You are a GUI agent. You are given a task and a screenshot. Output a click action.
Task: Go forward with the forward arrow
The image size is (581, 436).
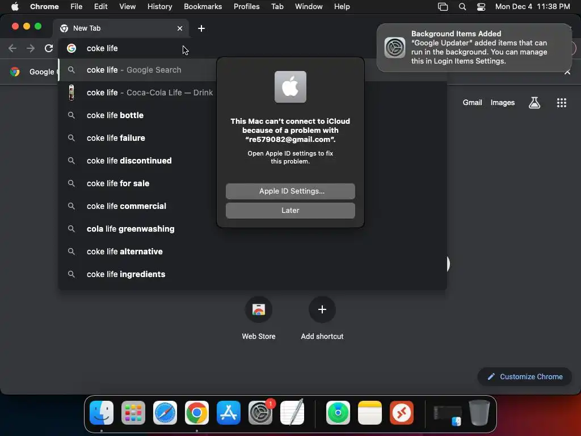click(31, 48)
